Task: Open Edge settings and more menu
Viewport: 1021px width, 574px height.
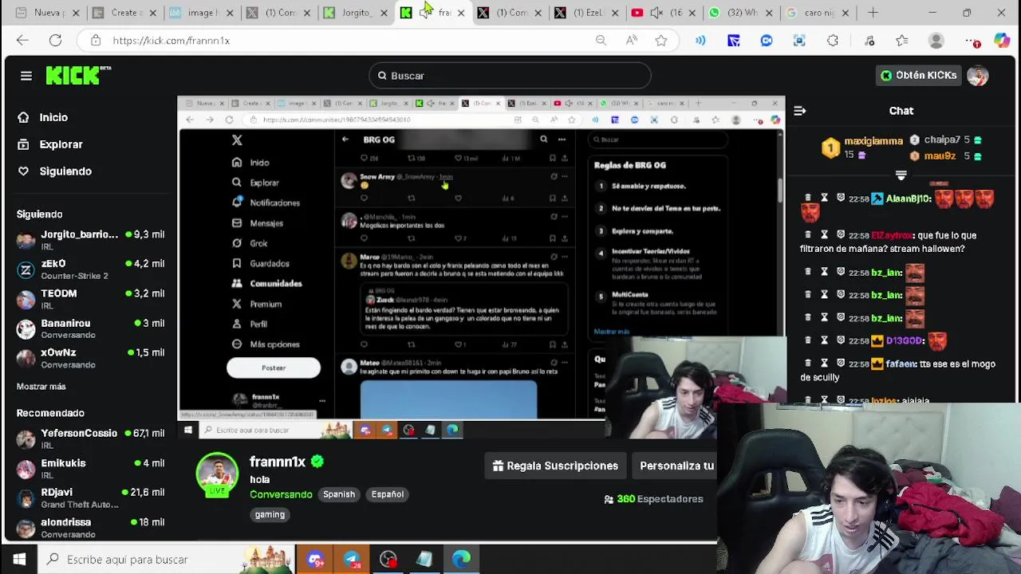Action: tap(972, 41)
